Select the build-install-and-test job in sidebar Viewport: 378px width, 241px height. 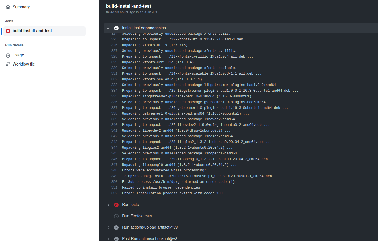pos(44,31)
